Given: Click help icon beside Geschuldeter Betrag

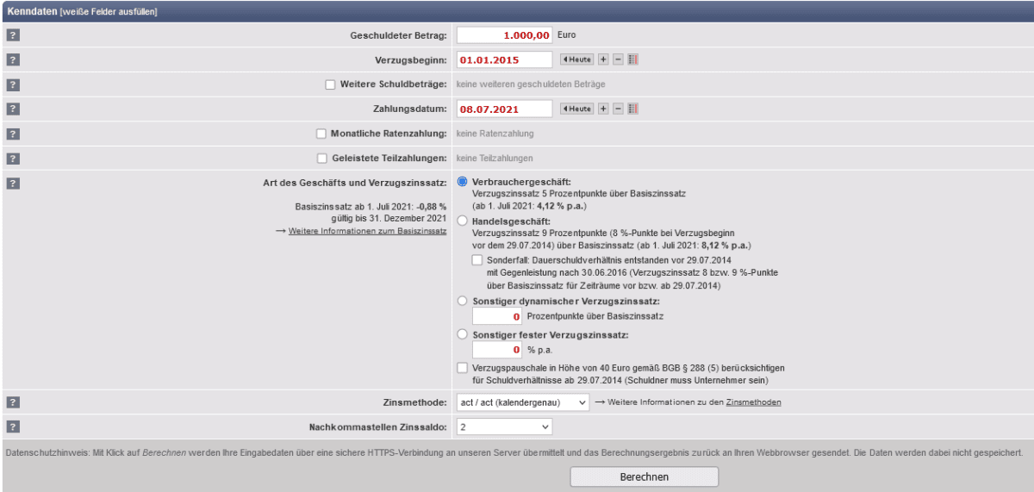Looking at the screenshot, I should click(x=13, y=35).
